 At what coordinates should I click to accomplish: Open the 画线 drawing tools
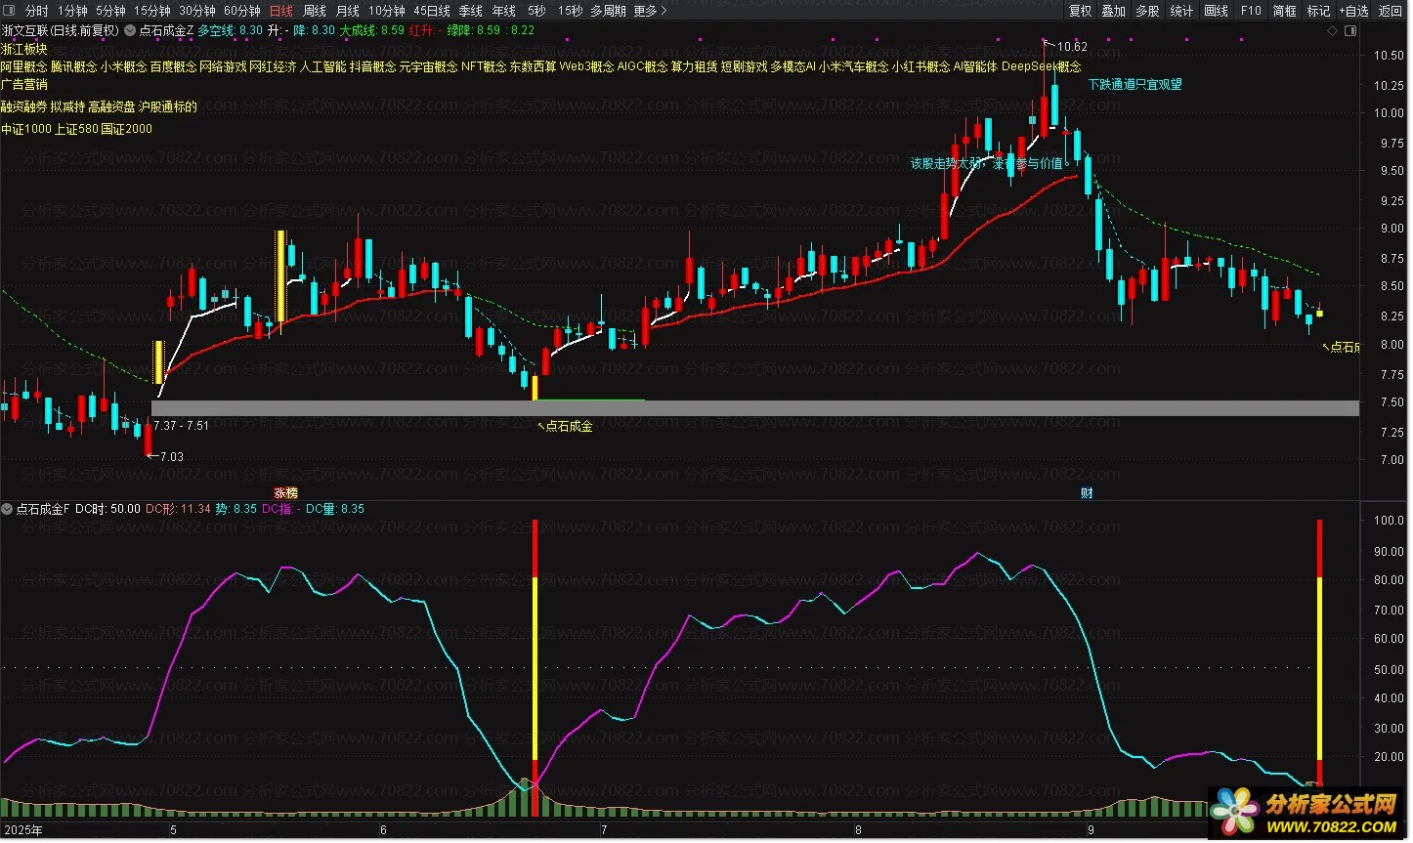pos(1217,11)
